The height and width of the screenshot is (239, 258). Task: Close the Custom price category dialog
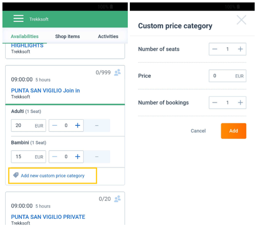(x=241, y=20)
